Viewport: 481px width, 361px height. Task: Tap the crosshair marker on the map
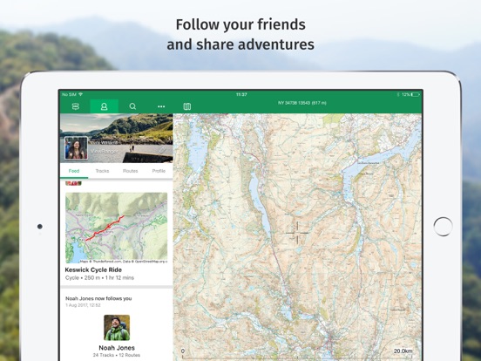click(297, 233)
